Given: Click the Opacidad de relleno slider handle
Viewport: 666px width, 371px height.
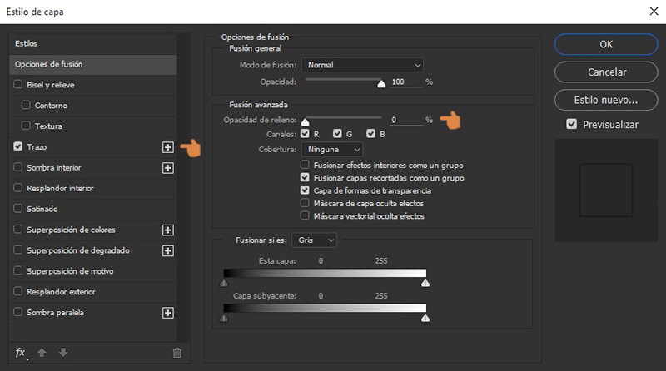Looking at the screenshot, I should 305,121.
